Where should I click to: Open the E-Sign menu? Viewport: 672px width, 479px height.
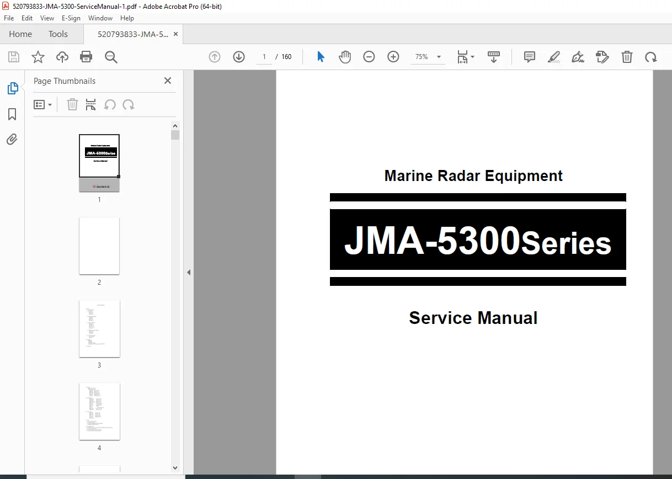[x=72, y=18]
